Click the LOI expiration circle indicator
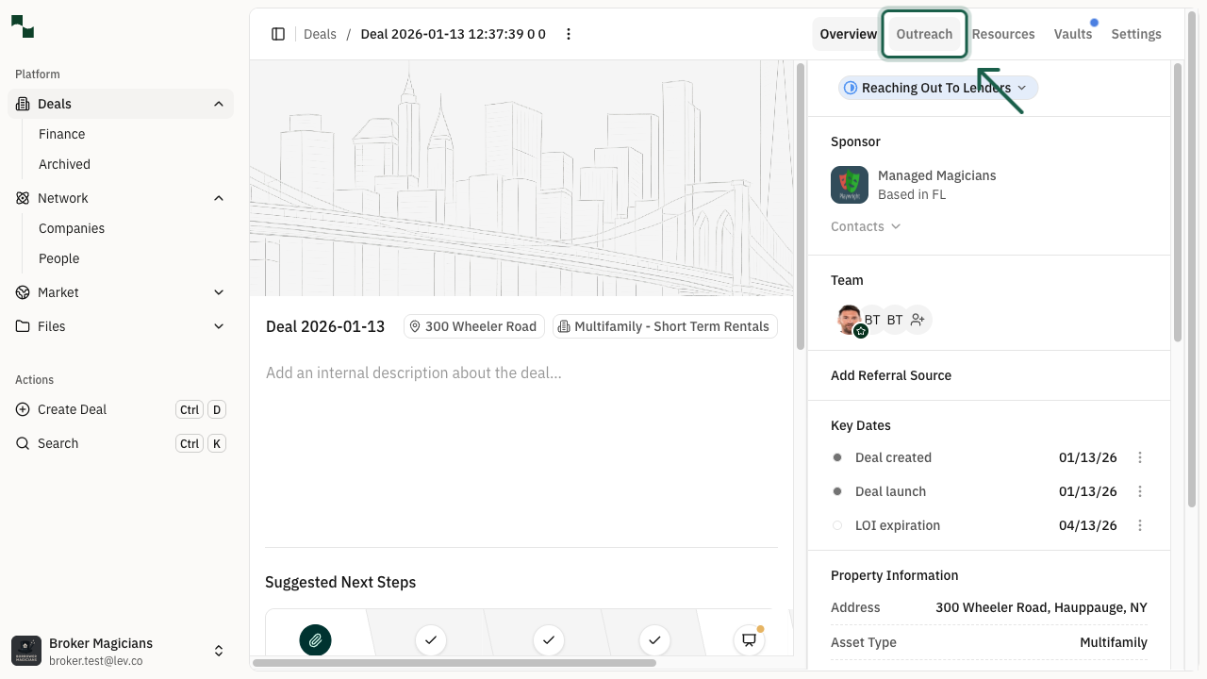The image size is (1207, 679). tap(837, 525)
